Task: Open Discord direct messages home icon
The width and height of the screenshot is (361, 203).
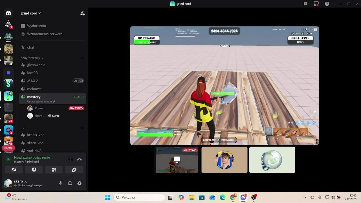Action: [8, 13]
